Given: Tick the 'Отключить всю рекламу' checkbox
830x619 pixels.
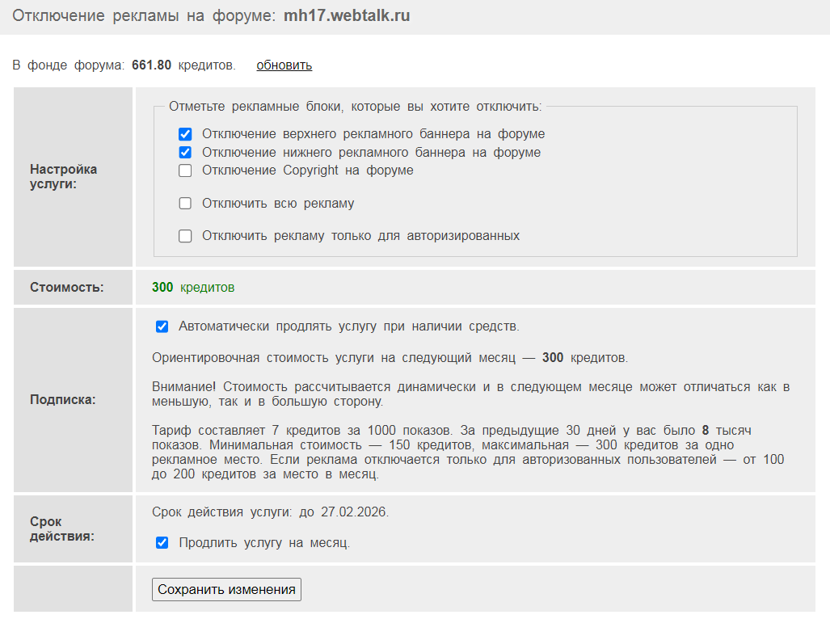Looking at the screenshot, I should pos(185,204).
